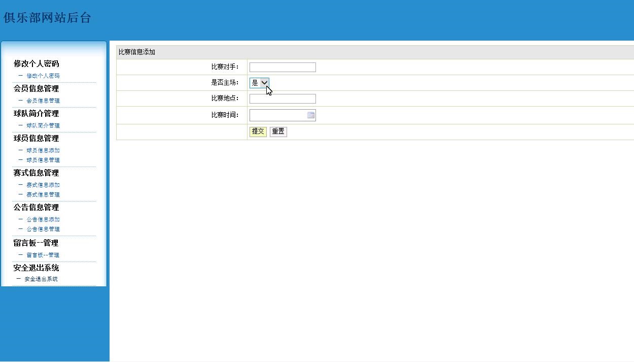The height and width of the screenshot is (362, 634).
Task: Open the calendar icon in 比赛时间 field
Action: 311,115
